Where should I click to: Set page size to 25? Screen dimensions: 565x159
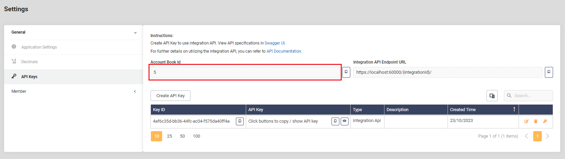169,136
